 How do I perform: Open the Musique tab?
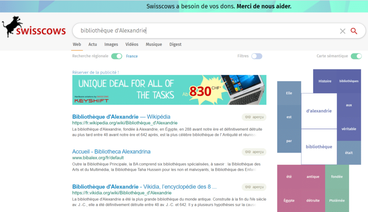(154, 44)
